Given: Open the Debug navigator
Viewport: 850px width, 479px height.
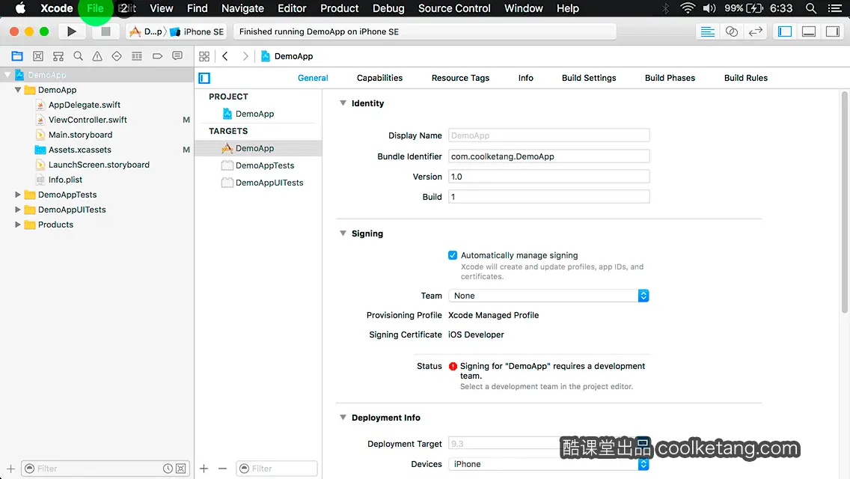Looking at the screenshot, I should coord(137,56).
